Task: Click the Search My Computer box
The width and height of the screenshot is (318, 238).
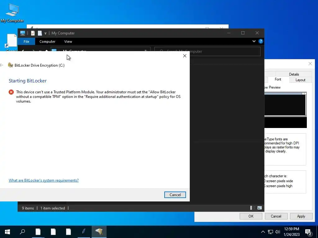Action: pyautogui.click(x=207, y=51)
